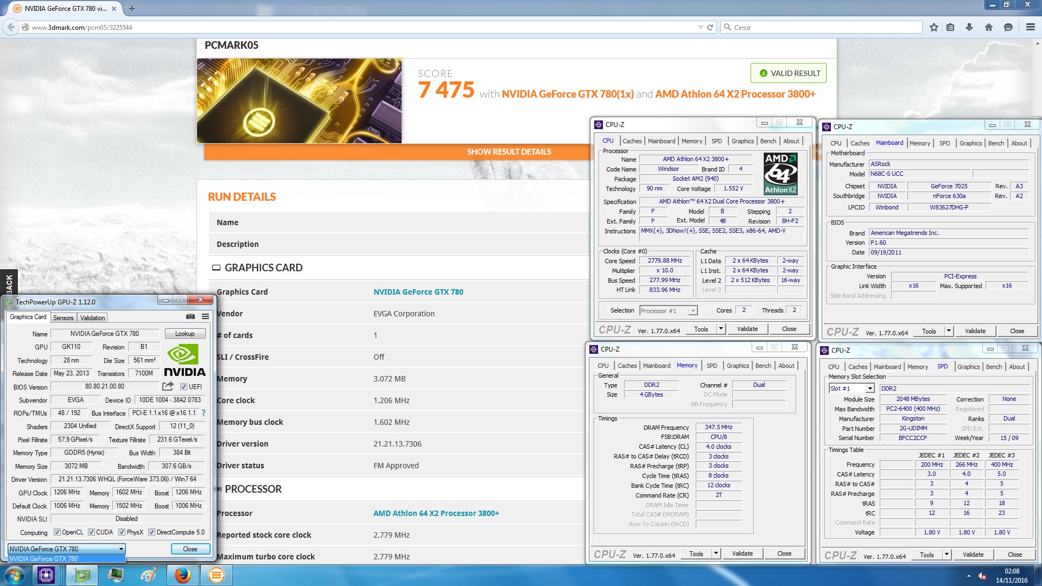
Task: Toggle the OpenCL checkbox
Action: click(x=57, y=532)
